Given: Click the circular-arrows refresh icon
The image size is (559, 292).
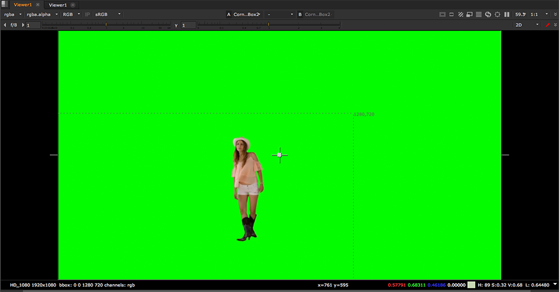Looking at the screenshot, I should [x=488, y=14].
